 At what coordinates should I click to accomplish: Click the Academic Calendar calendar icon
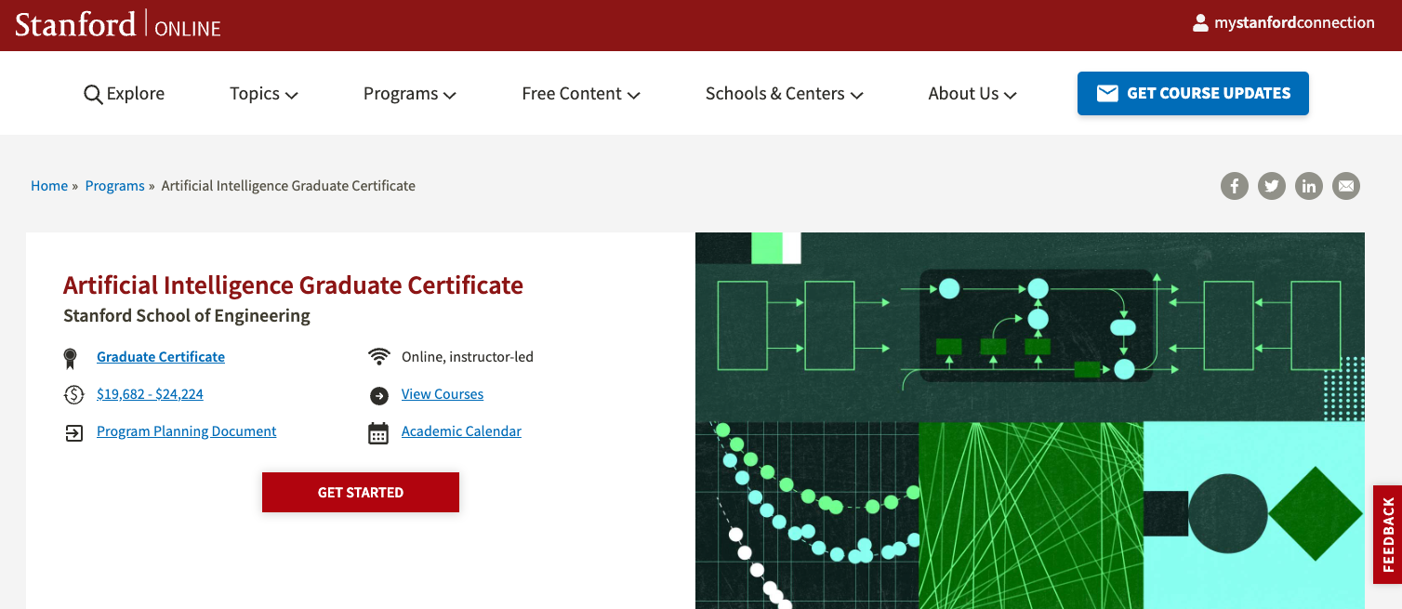pos(378,432)
